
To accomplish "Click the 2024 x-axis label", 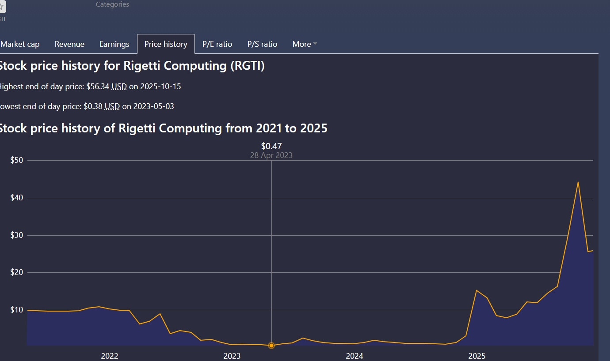I will [x=355, y=356].
